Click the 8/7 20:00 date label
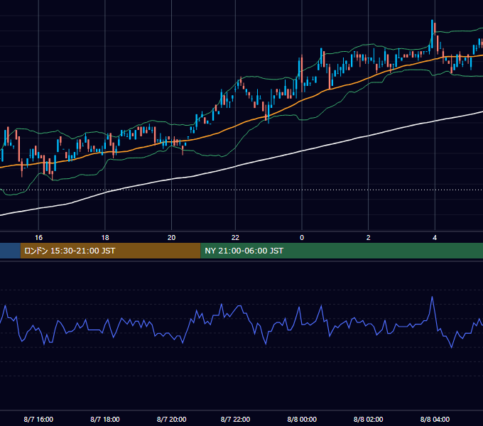 click(x=172, y=419)
